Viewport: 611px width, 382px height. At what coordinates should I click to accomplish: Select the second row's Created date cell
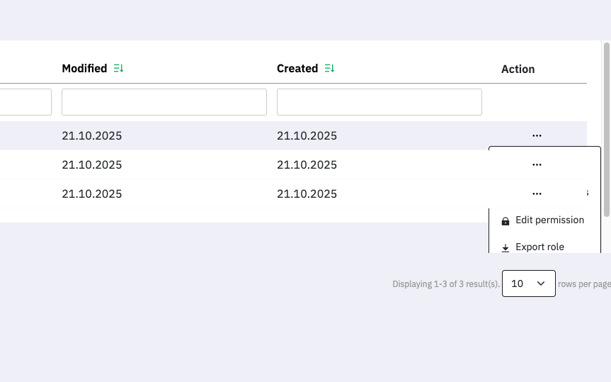307,165
